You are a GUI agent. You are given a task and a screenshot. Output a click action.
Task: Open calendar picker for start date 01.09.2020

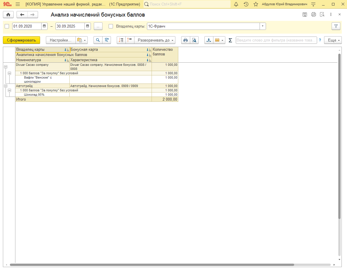coord(44,26)
